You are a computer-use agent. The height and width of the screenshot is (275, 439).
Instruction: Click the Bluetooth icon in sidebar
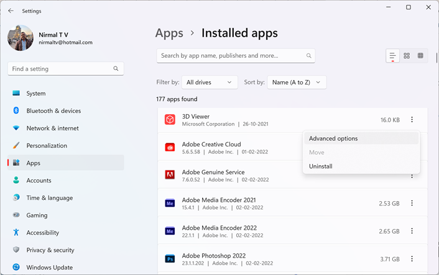tap(16, 110)
